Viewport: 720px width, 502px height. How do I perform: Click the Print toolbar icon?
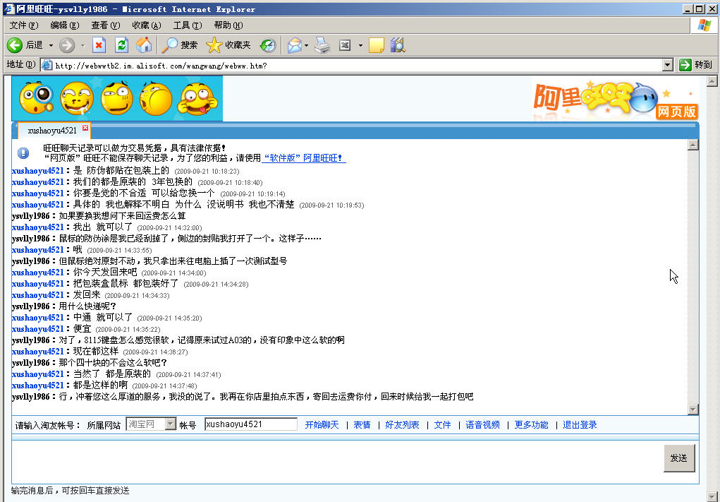(x=322, y=45)
